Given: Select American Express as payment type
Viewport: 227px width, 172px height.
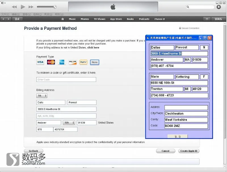Looking at the screenshot, I should tap(62, 62).
